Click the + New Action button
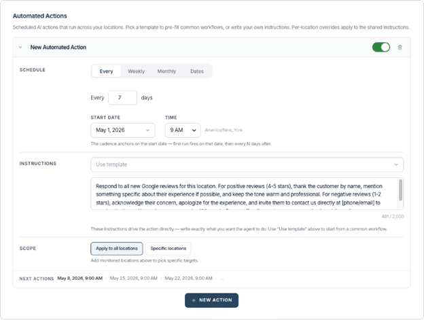 (212, 300)
